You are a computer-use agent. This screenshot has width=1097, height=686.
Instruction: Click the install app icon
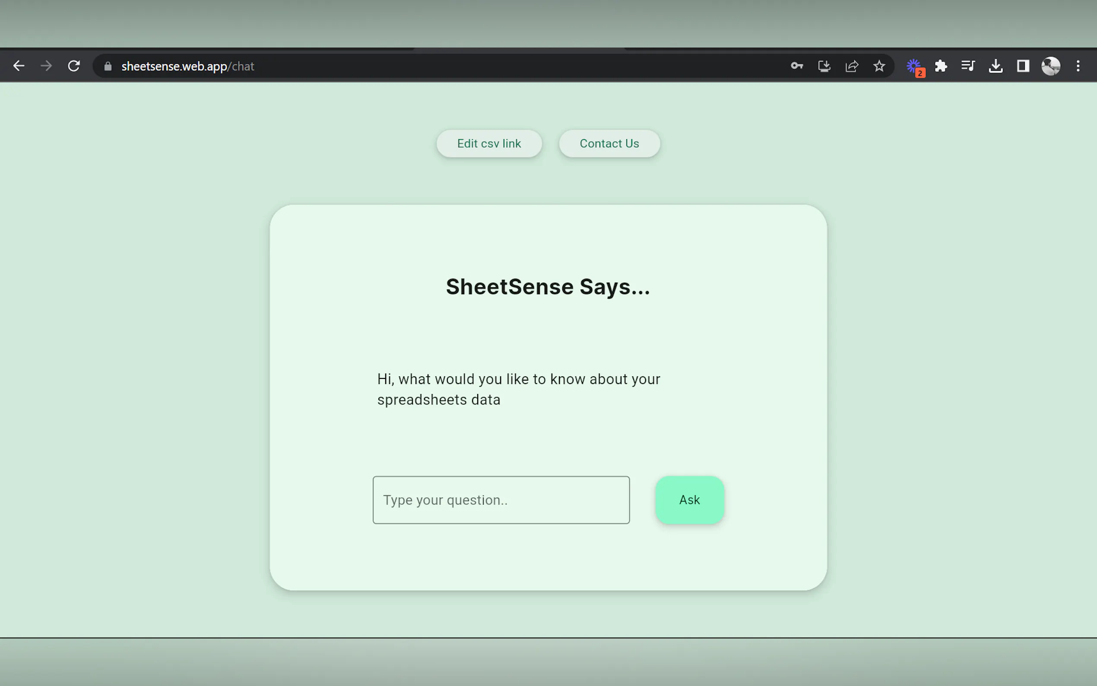824,66
